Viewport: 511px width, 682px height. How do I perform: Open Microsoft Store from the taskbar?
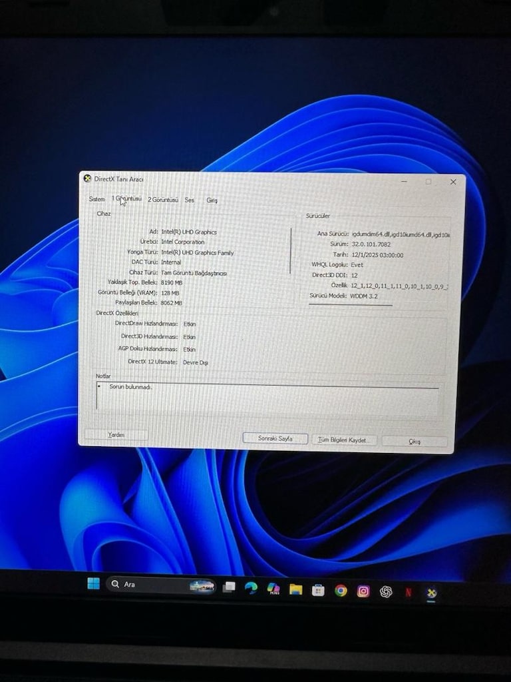pyautogui.click(x=318, y=590)
